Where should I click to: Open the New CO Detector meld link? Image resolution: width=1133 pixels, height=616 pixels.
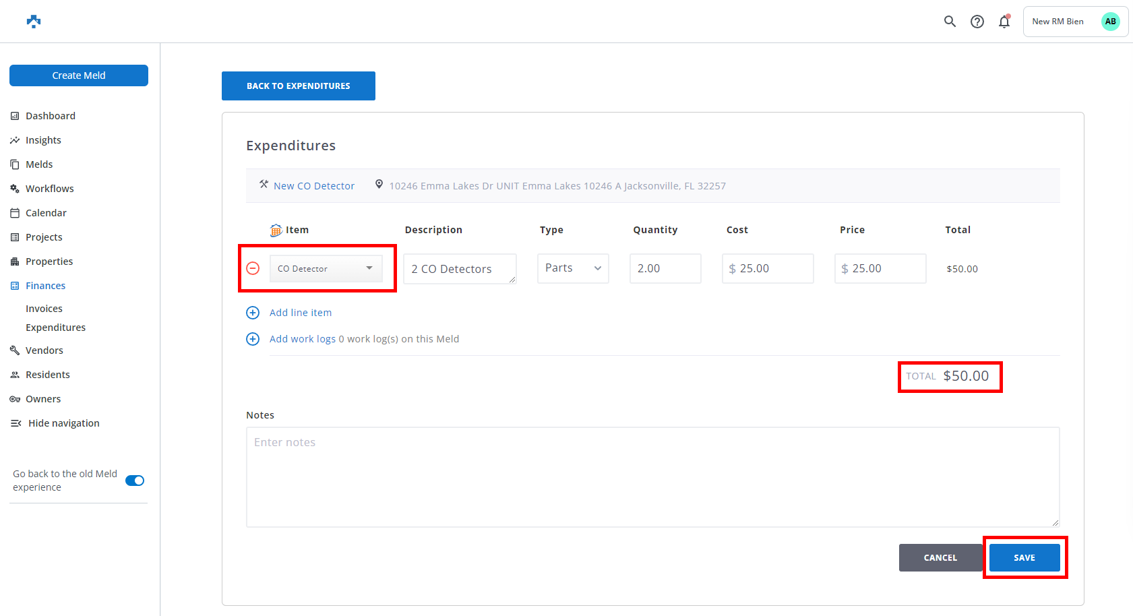[313, 186]
